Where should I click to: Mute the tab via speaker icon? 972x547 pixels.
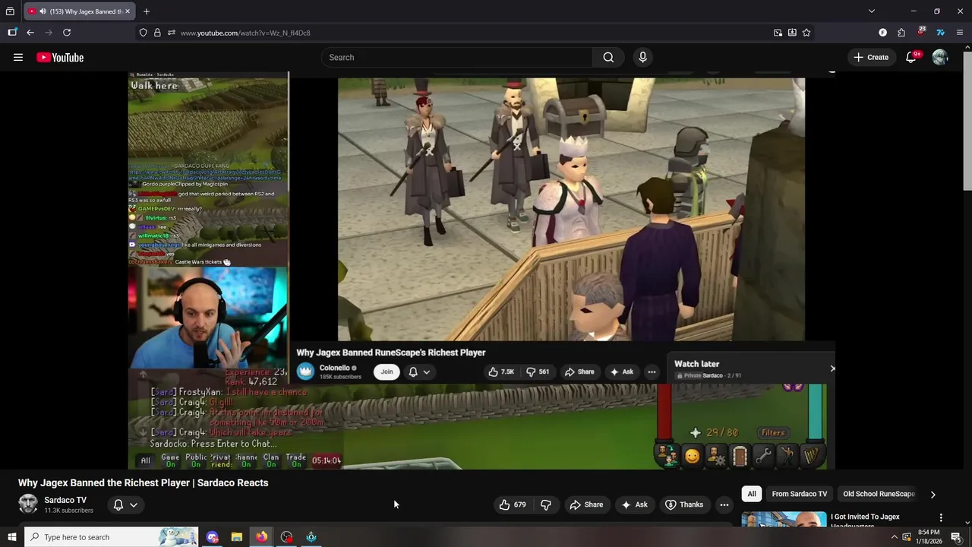(x=42, y=11)
